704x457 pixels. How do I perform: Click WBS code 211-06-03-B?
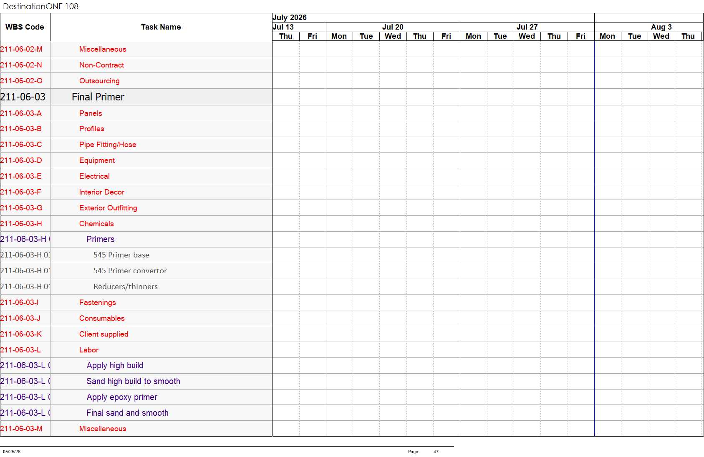(21, 129)
